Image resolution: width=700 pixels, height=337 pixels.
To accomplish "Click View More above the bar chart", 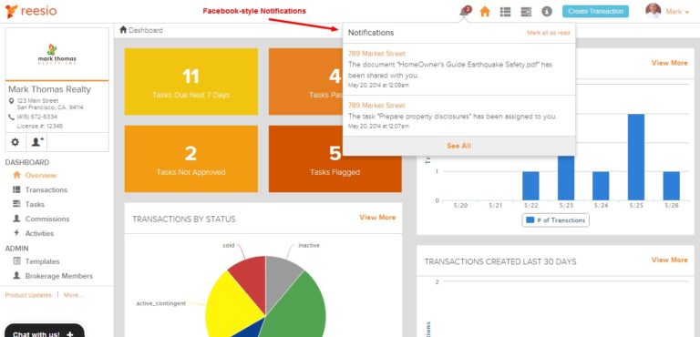I will [669, 63].
